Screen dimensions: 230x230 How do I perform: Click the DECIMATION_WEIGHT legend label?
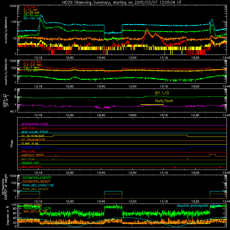pos(37,181)
